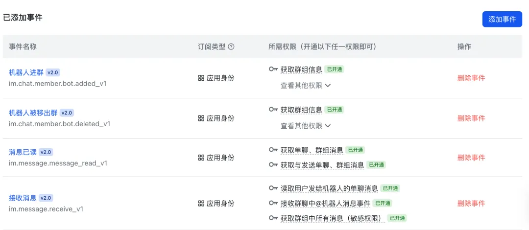Click the help icon beside 订阅类型
The height and width of the screenshot is (230, 529).
click(x=231, y=47)
